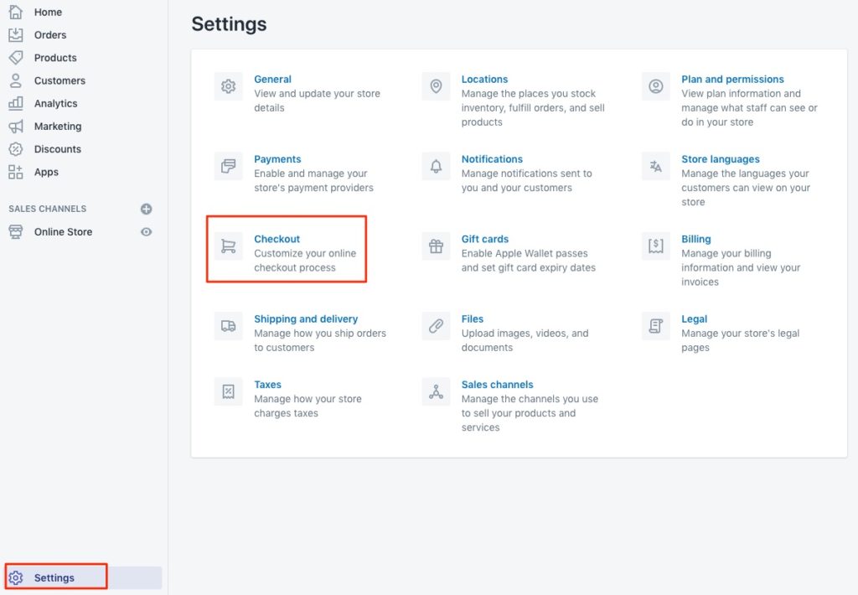The width and height of the screenshot is (858, 595).
Task: Click the Store languages translate icon
Action: 655,167
